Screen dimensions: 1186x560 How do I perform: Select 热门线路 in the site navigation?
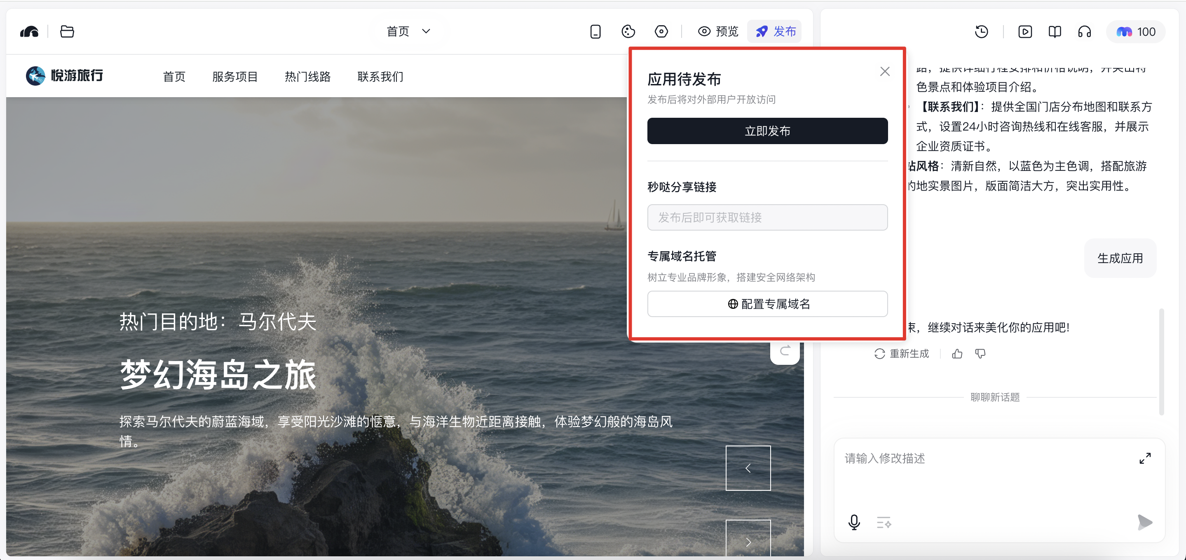[307, 77]
